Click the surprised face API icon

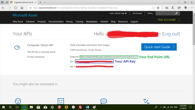click(x=18, y=101)
